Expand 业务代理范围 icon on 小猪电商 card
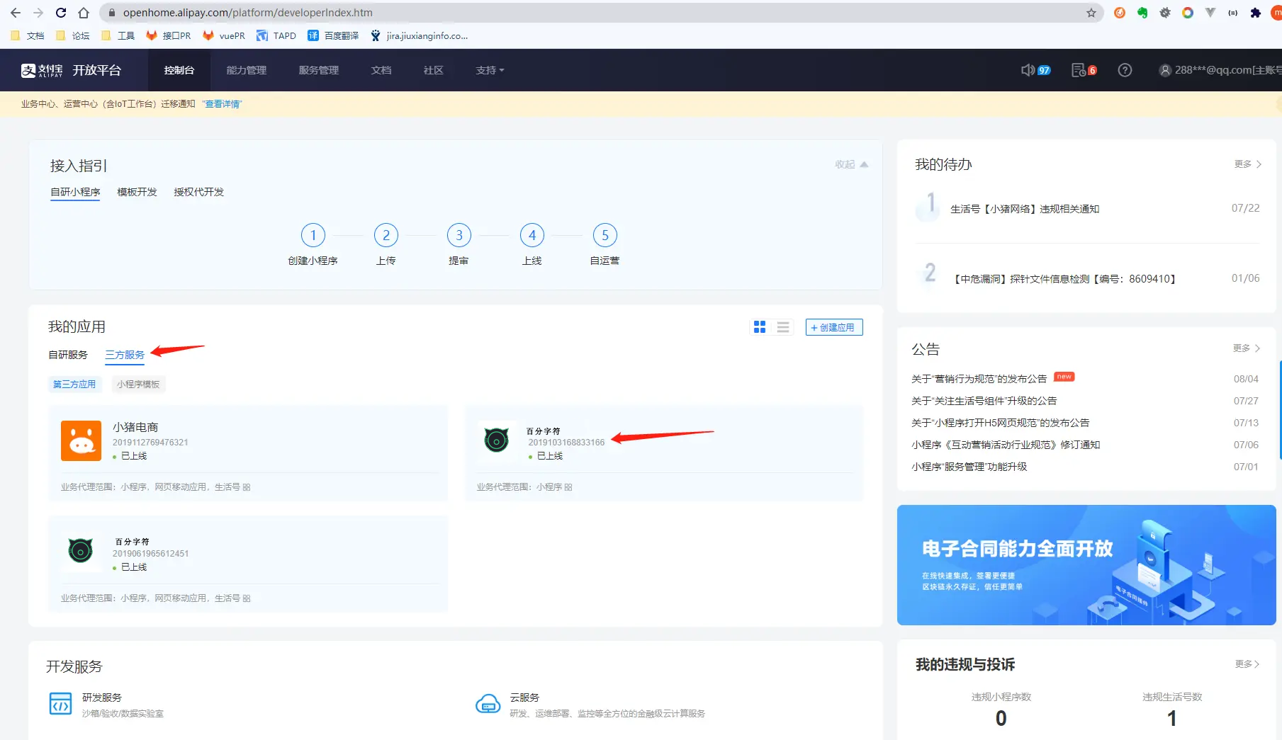The image size is (1282, 740). click(247, 487)
